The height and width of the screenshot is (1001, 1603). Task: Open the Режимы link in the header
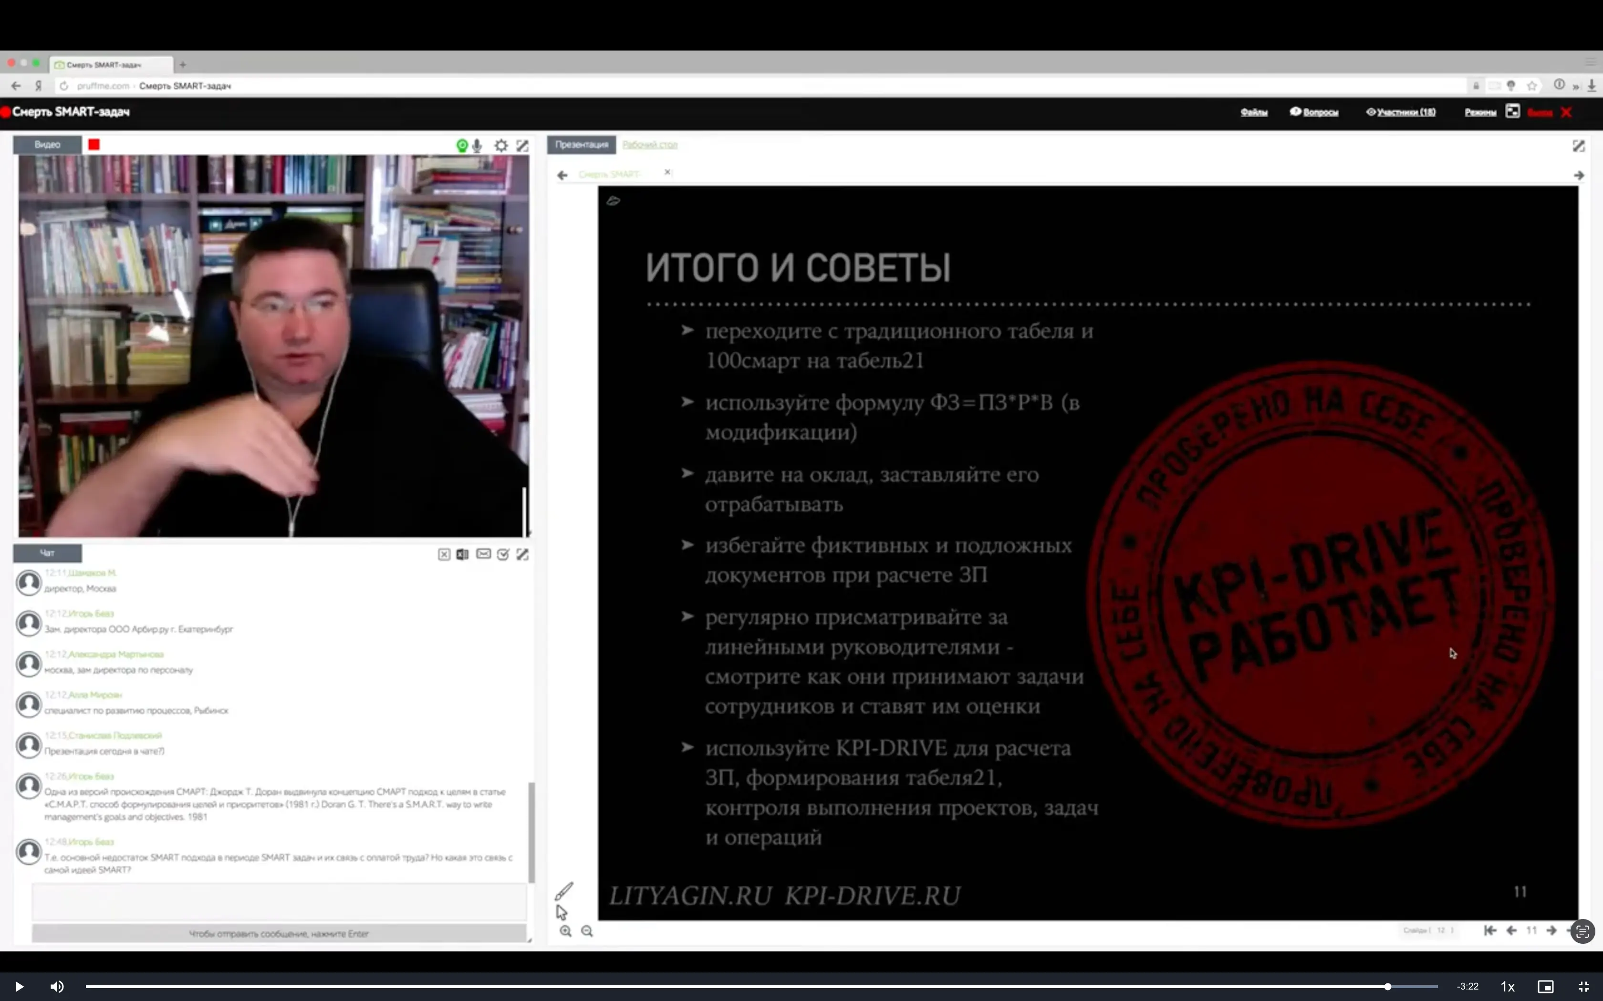[x=1480, y=112]
